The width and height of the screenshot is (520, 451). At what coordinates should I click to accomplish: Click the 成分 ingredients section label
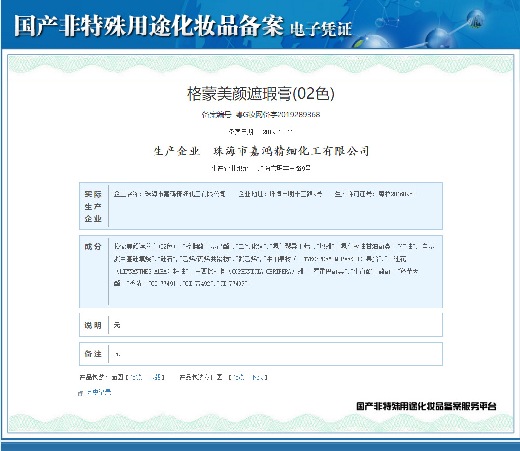coord(93,247)
